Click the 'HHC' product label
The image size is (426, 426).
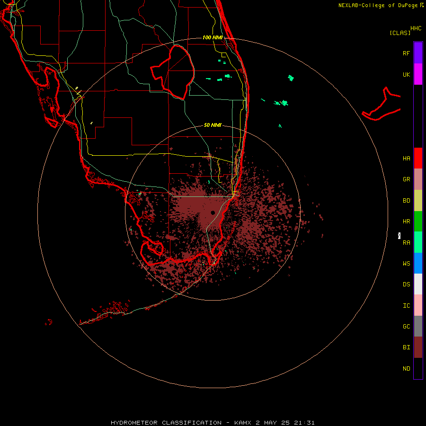[416, 28]
